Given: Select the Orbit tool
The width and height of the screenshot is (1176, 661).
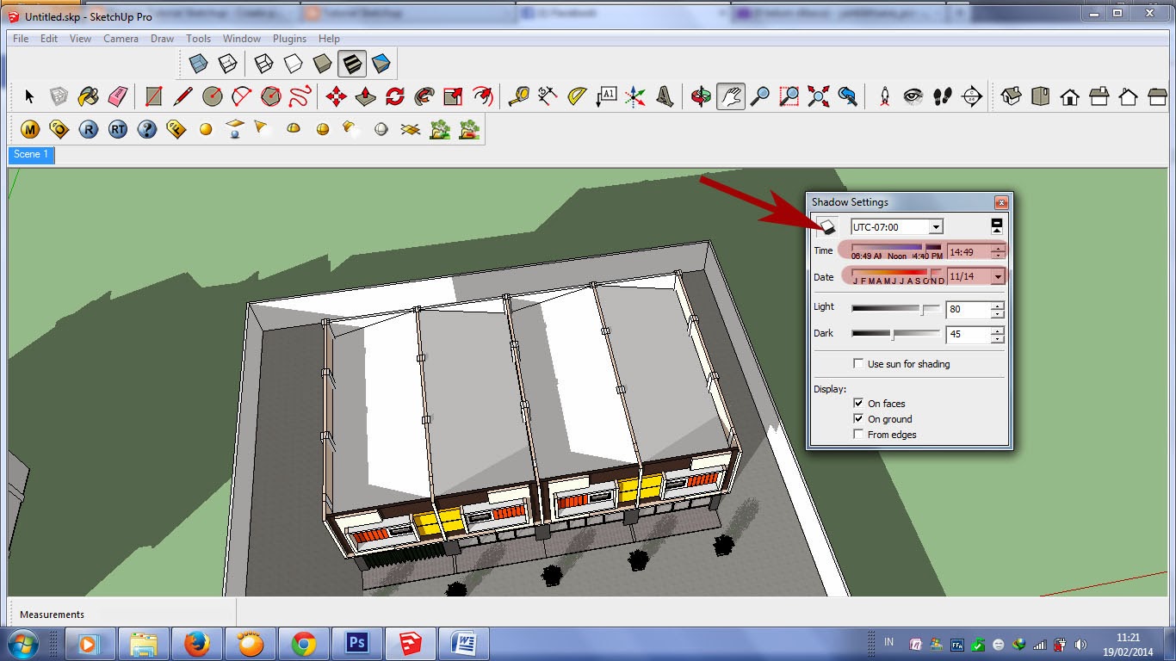Looking at the screenshot, I should (701, 96).
